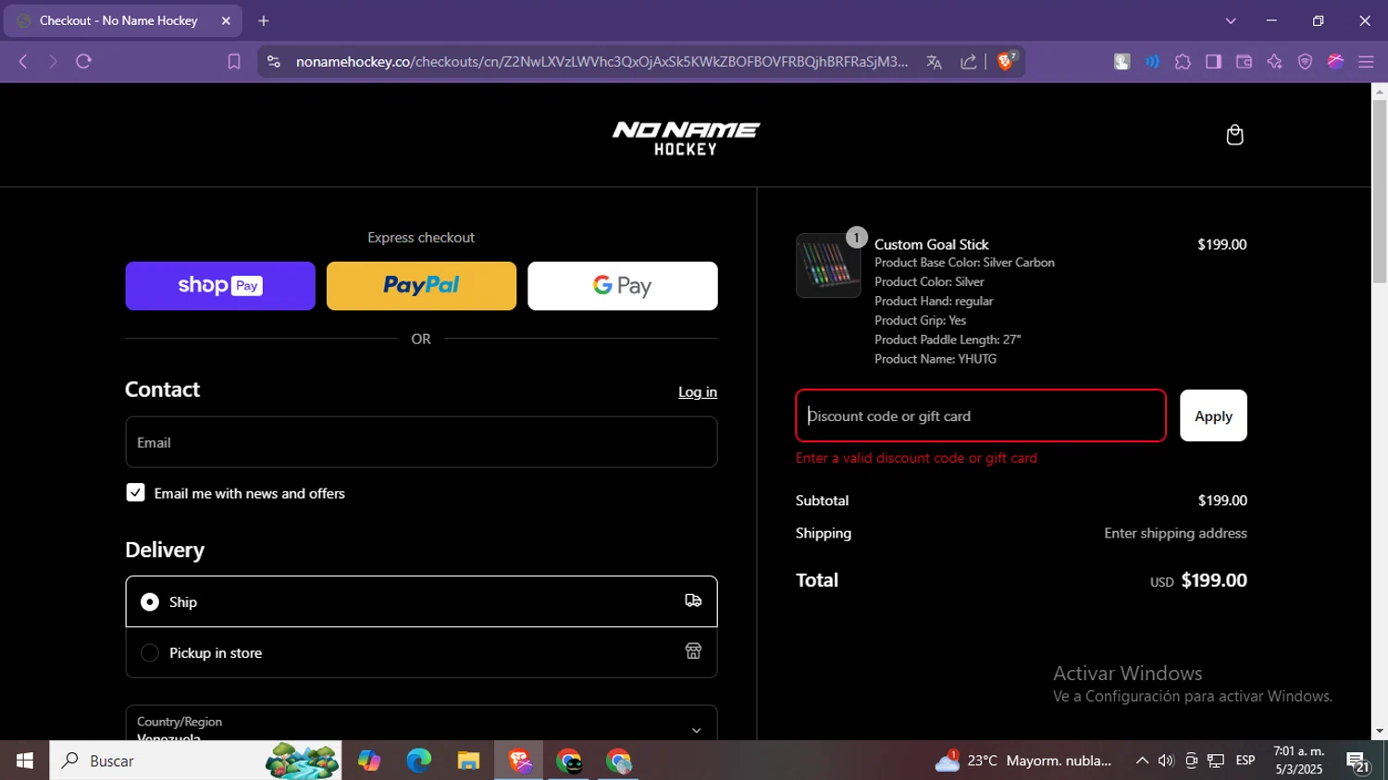Click the translate page icon

[x=934, y=62]
